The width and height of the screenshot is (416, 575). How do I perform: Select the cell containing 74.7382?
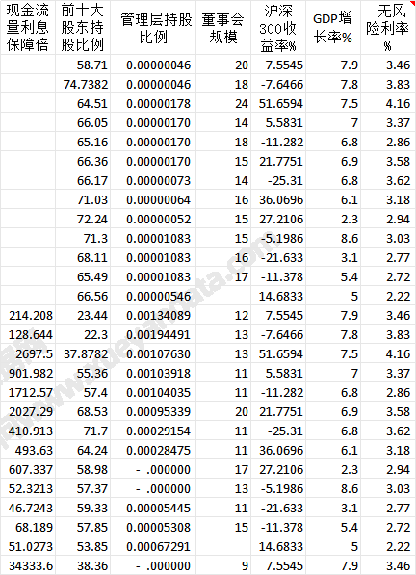point(83,85)
